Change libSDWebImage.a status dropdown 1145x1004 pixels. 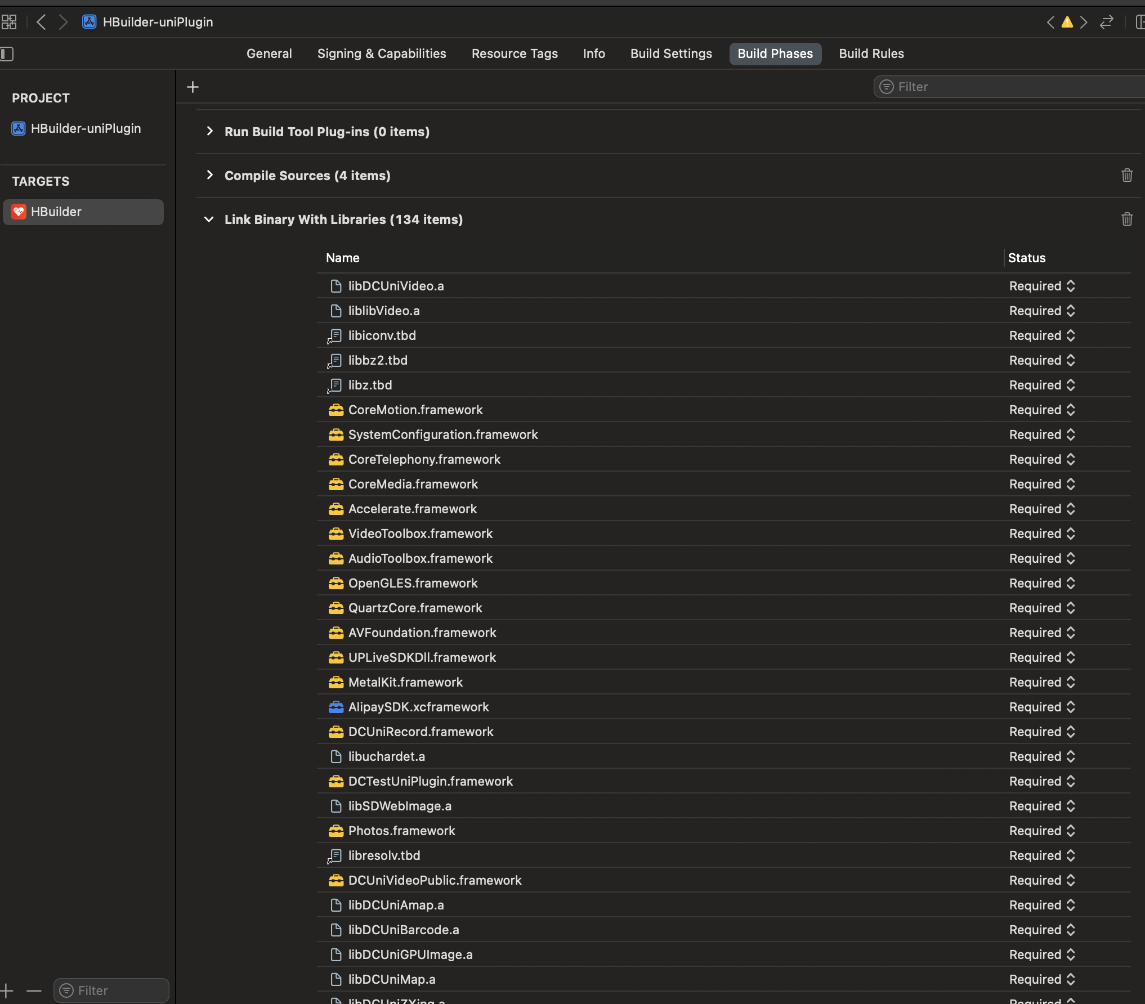point(1042,806)
